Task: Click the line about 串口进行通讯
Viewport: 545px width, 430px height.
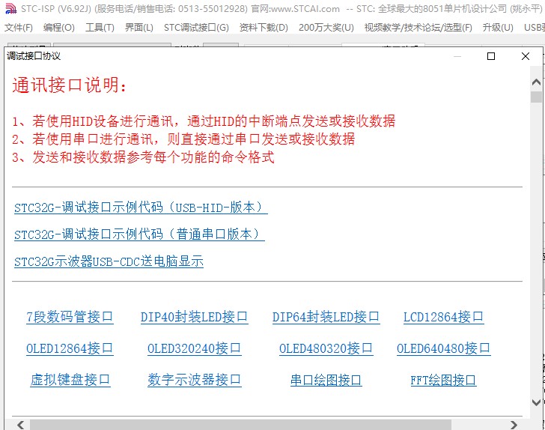Action: point(183,139)
